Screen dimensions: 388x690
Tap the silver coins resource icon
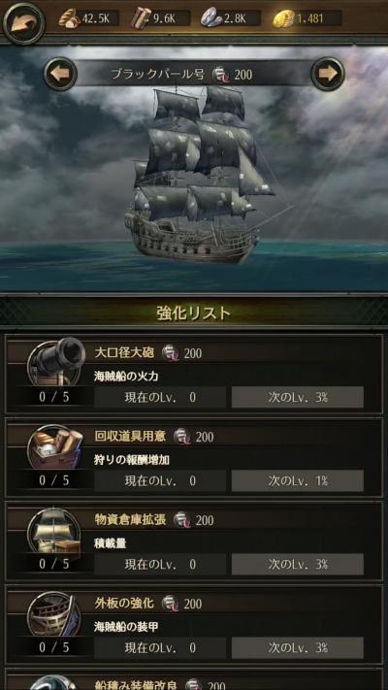tap(211, 18)
